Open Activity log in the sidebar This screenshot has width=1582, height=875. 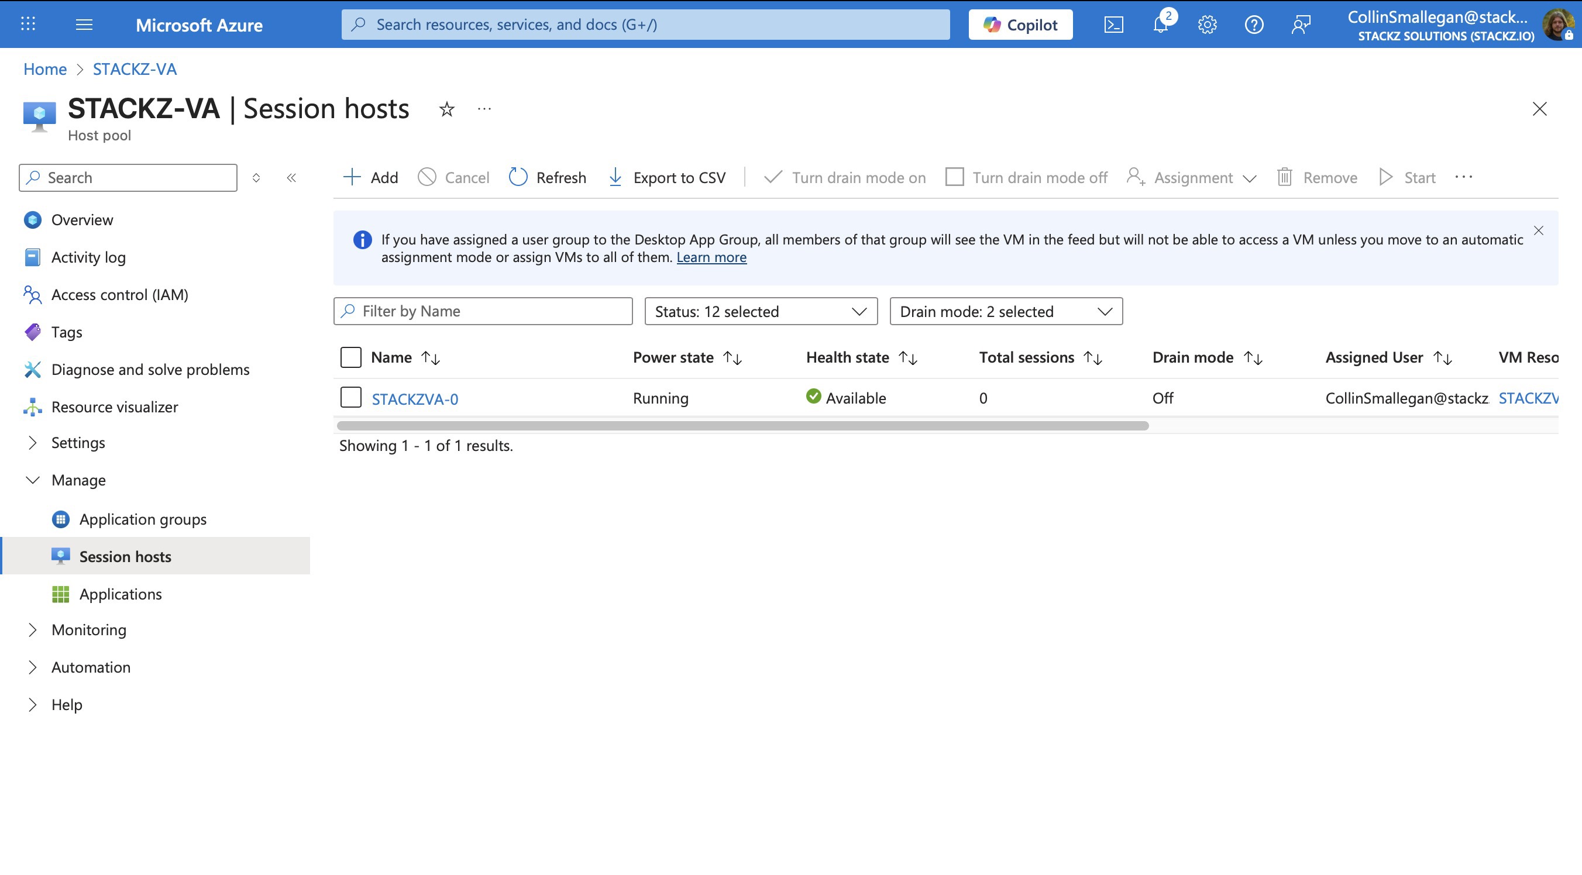pos(88,257)
